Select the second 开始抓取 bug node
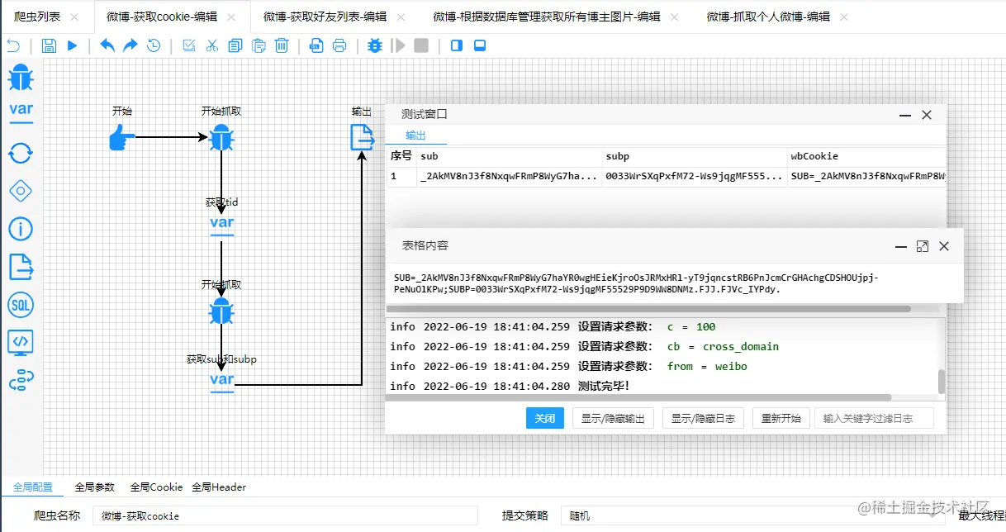 pyautogui.click(x=221, y=311)
